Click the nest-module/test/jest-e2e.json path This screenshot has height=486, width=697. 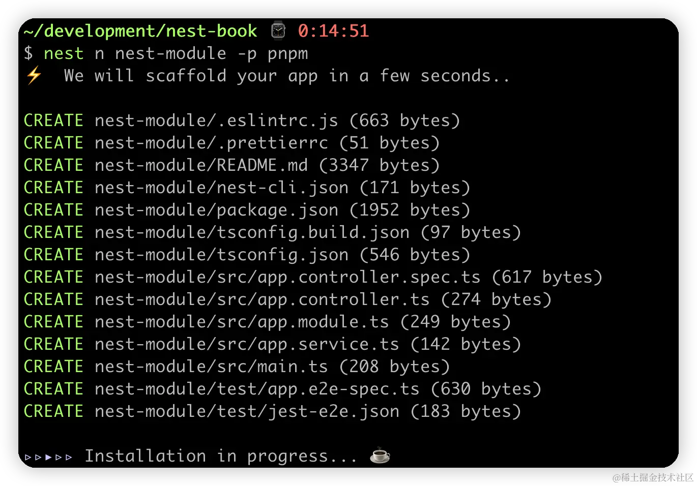click(247, 411)
